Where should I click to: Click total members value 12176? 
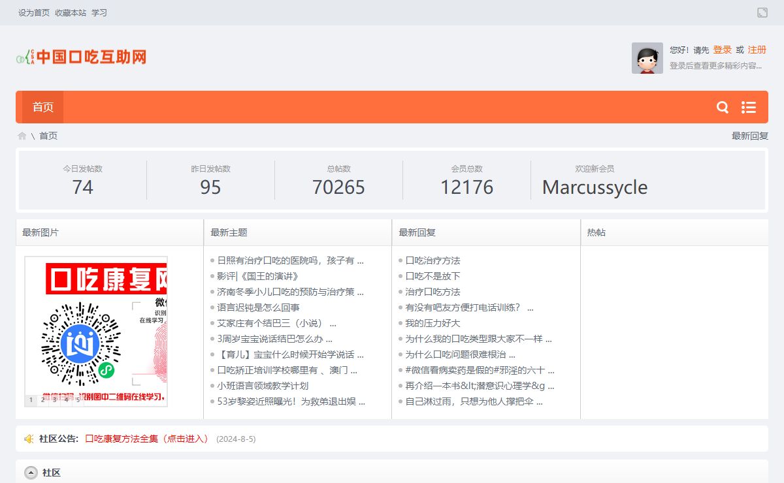click(466, 187)
